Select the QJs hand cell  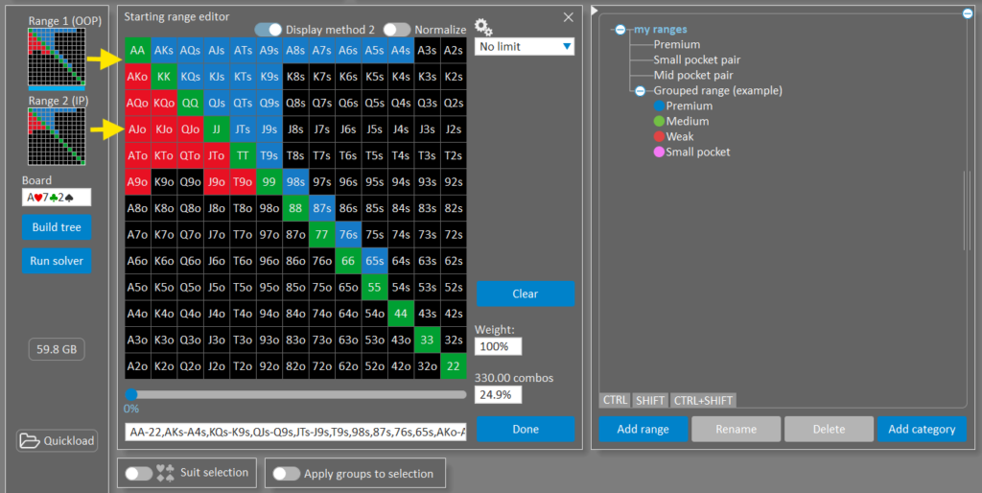(x=216, y=103)
